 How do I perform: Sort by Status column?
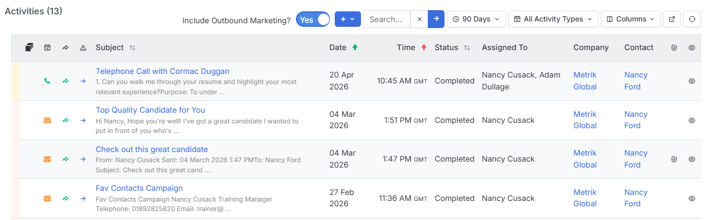467,48
